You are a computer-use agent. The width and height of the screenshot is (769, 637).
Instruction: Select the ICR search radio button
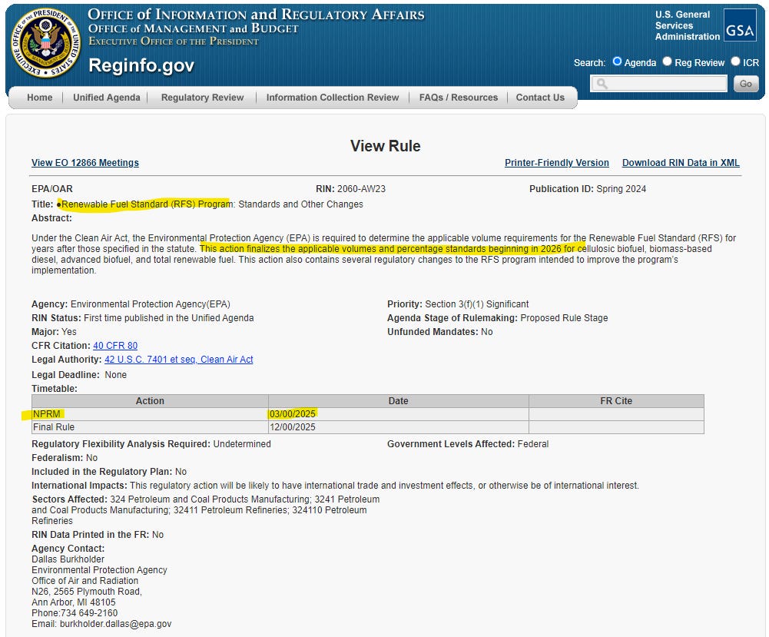click(x=735, y=61)
